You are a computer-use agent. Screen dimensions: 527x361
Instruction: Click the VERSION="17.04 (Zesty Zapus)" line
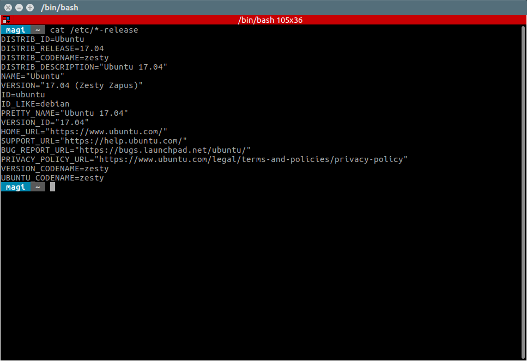[72, 85]
